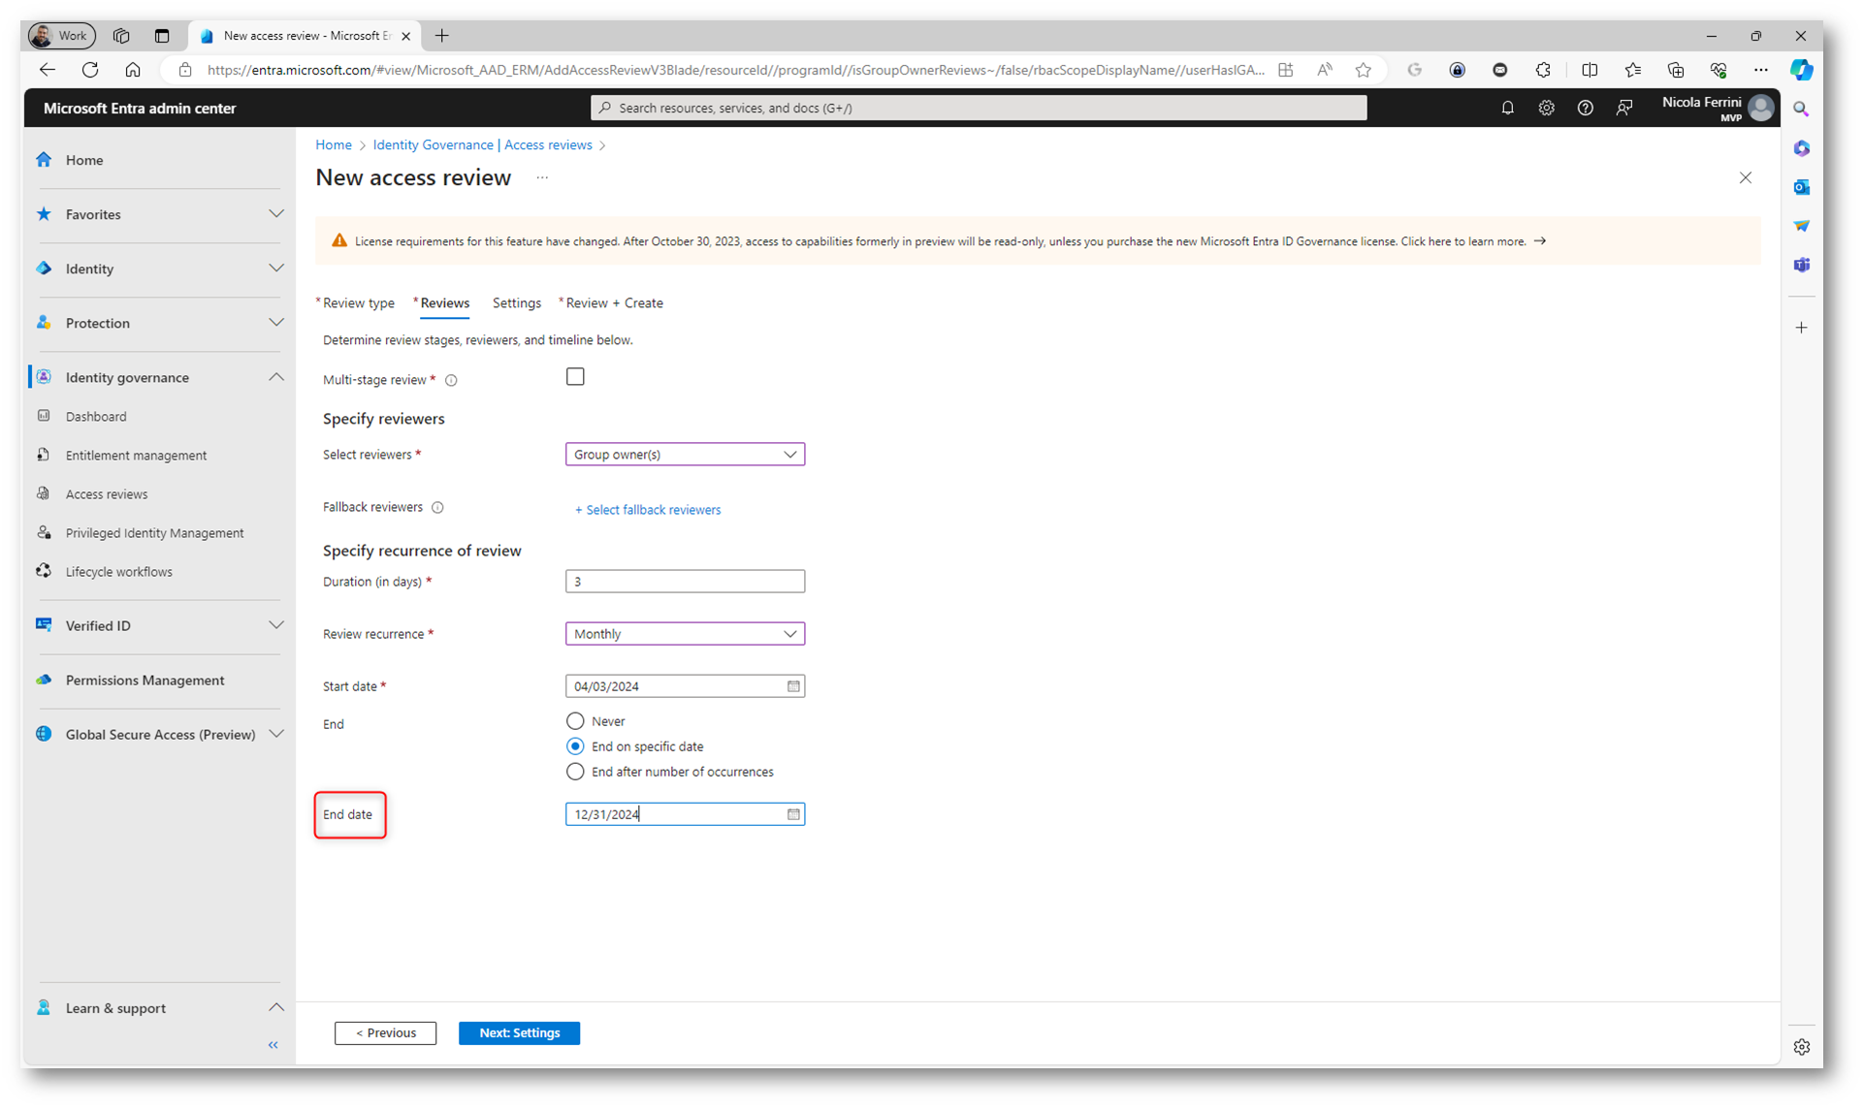This screenshot has height=1109, width=1864.
Task: Switch to the Settings tab
Action: 517,302
